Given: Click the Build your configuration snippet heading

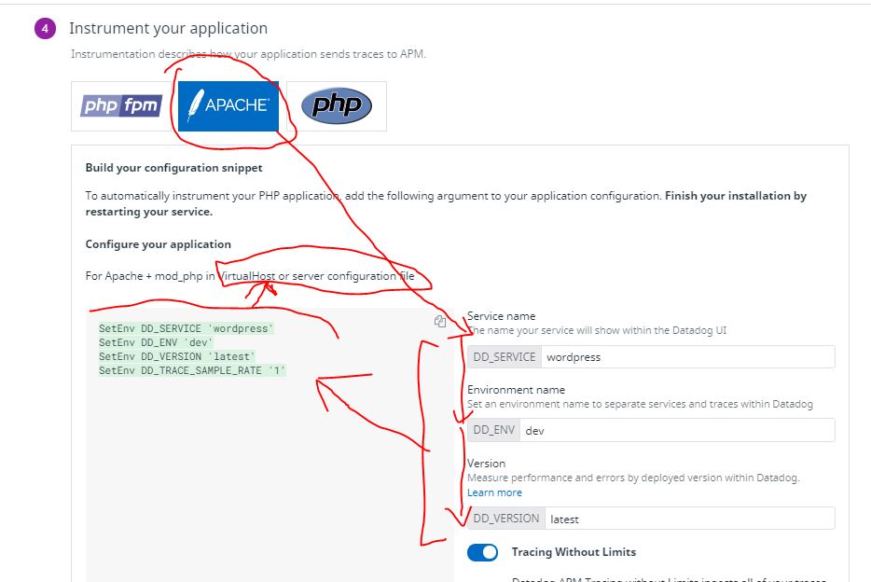Looking at the screenshot, I should pyautogui.click(x=173, y=168).
